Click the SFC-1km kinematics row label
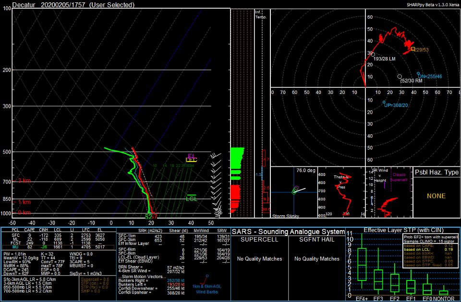This screenshot has height=302, width=461. click(x=126, y=235)
